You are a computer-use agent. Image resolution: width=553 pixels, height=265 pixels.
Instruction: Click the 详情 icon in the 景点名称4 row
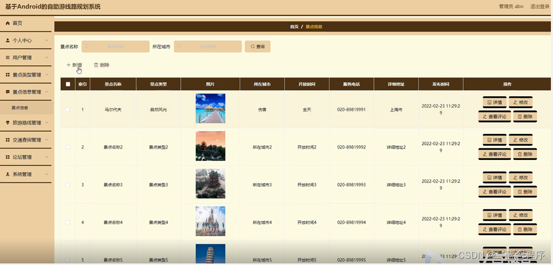pos(489,215)
